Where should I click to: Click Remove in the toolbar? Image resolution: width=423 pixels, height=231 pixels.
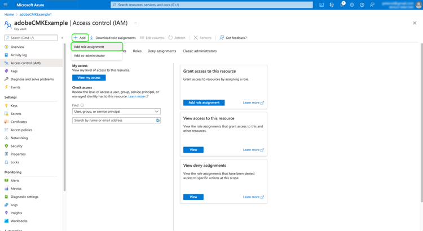tap(202, 38)
